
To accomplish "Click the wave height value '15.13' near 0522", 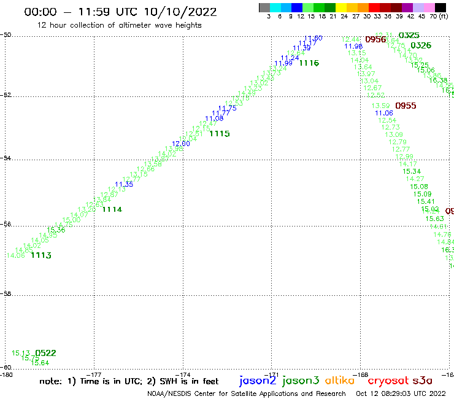I will pyautogui.click(x=21, y=353).
